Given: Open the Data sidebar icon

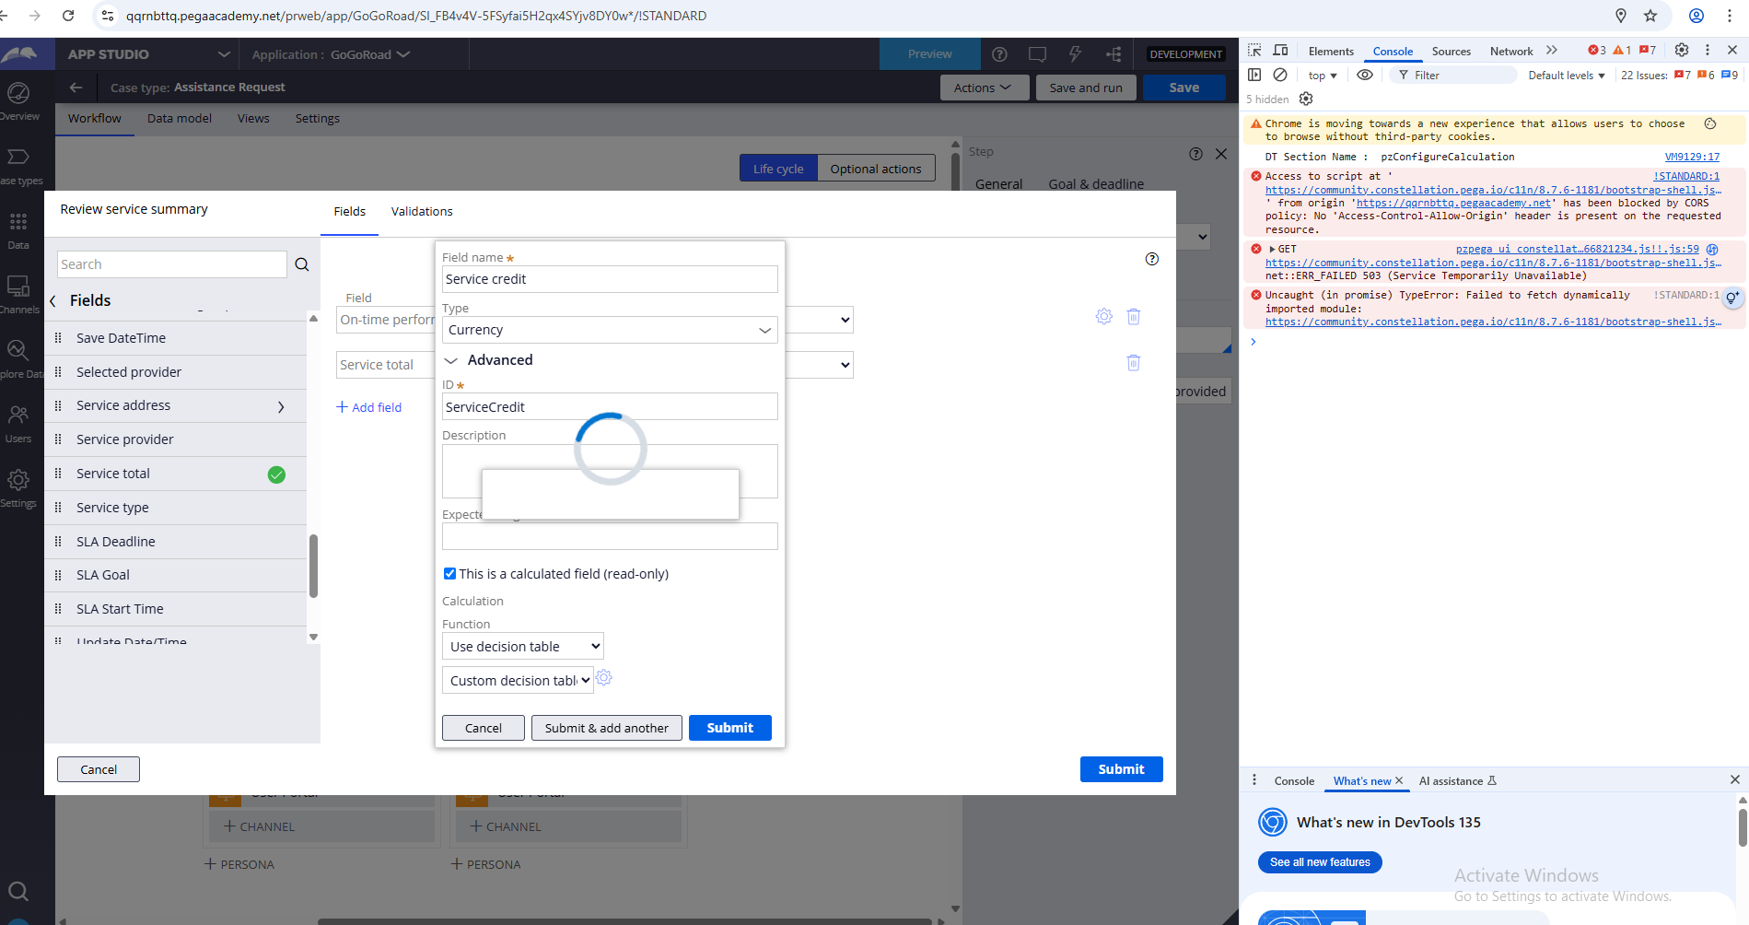Looking at the screenshot, I should 18,221.
